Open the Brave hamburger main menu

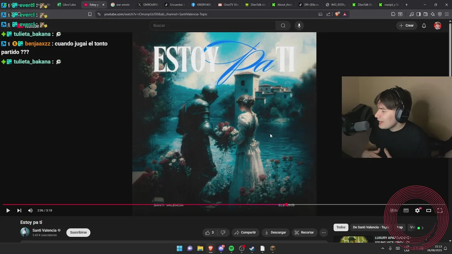(447, 14)
